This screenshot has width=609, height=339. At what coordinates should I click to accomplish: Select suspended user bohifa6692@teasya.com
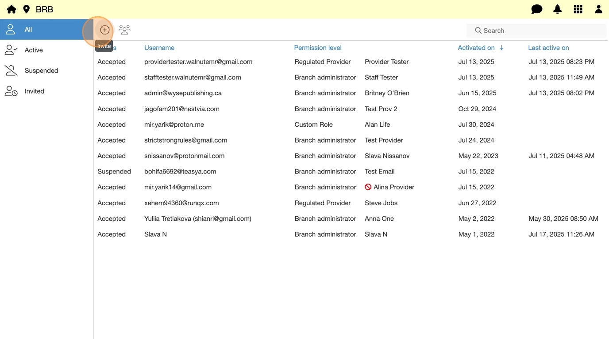[180, 171]
